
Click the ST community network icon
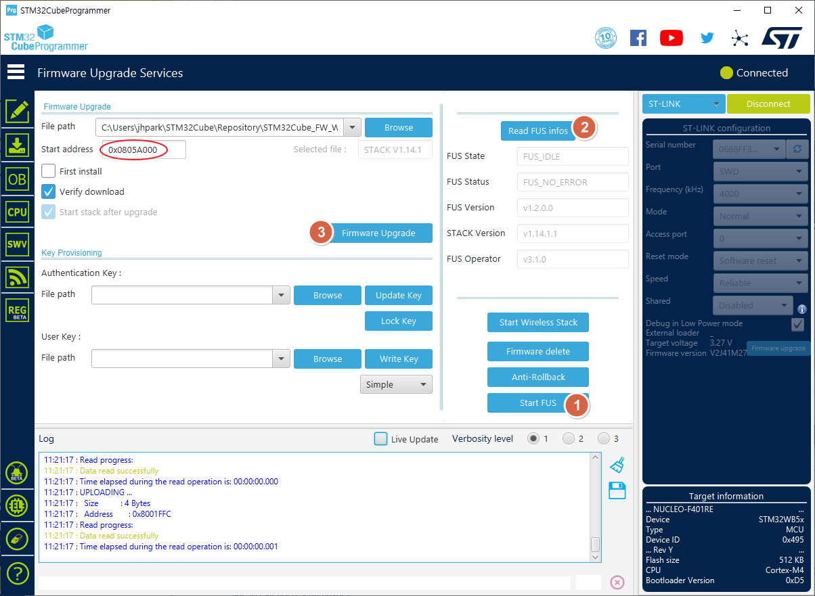740,38
